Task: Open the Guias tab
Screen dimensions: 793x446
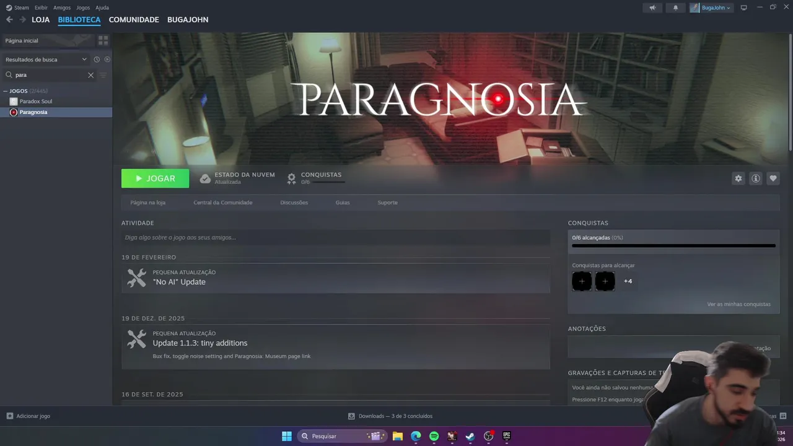Action: tap(343, 203)
